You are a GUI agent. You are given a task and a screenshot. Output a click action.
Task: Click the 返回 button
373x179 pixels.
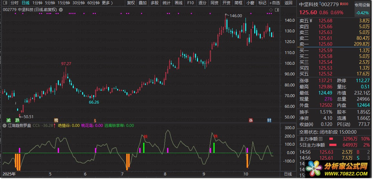tap(288, 3)
